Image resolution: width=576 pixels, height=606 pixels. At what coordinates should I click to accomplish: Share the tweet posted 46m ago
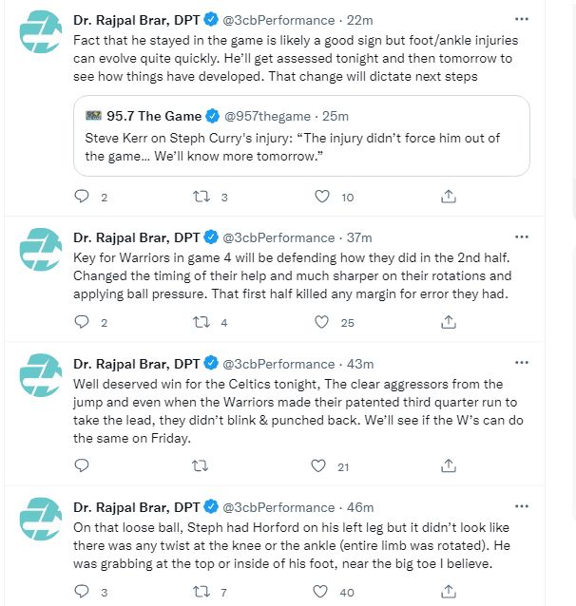click(448, 592)
